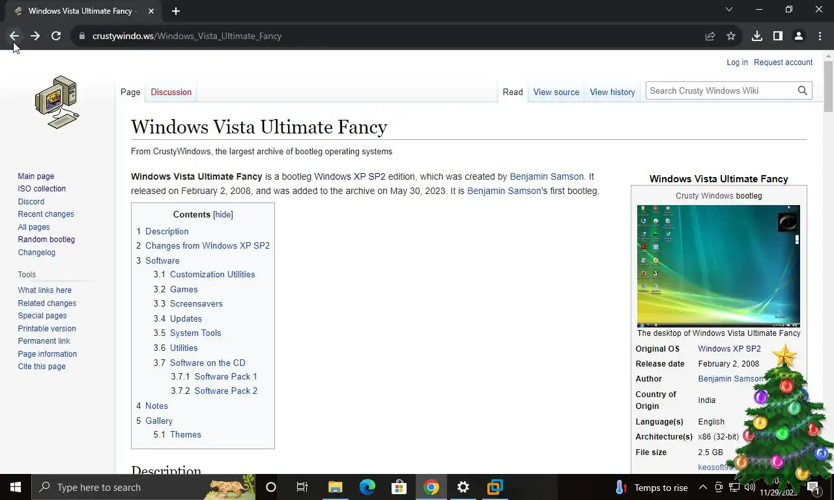This screenshot has width=834, height=500.
Task: Open Random bootleg in sidebar
Action: click(x=46, y=240)
